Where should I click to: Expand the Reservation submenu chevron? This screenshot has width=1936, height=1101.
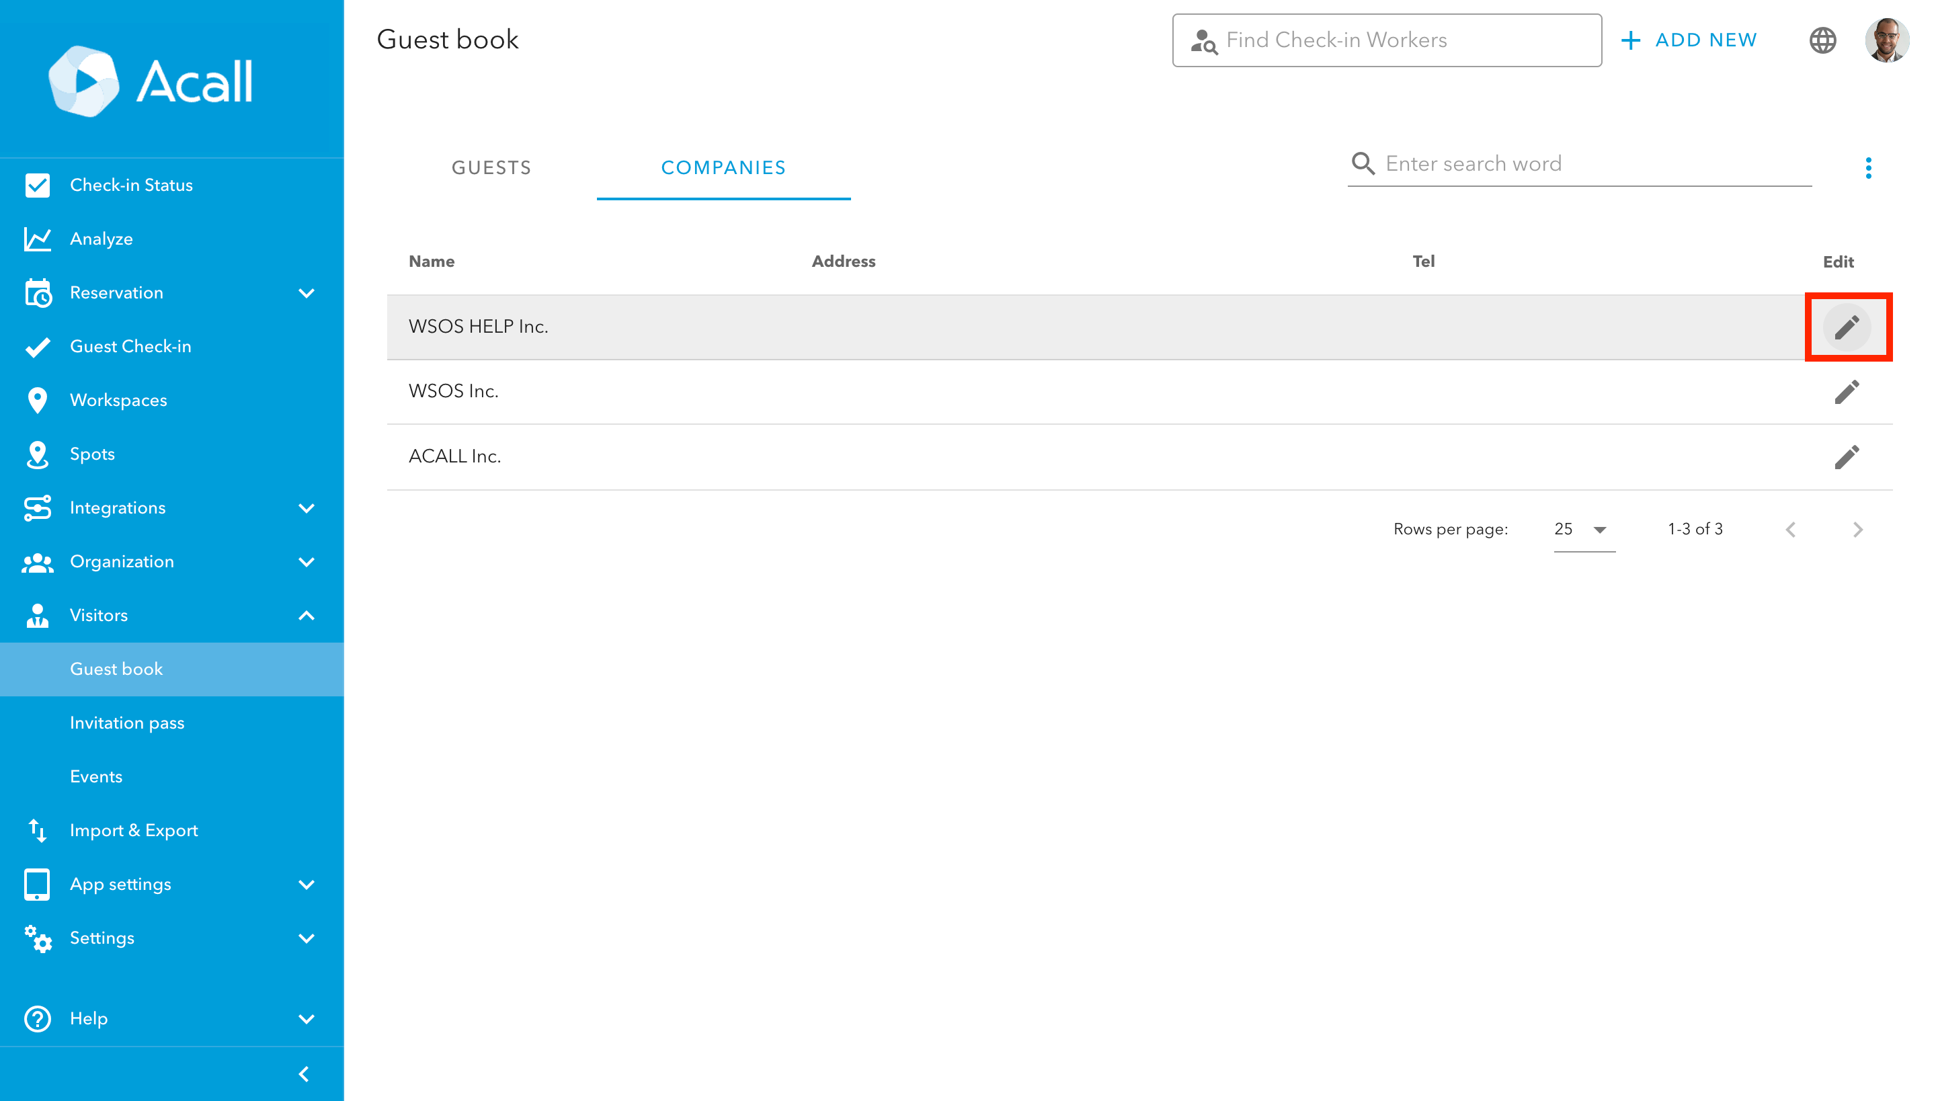click(x=307, y=292)
